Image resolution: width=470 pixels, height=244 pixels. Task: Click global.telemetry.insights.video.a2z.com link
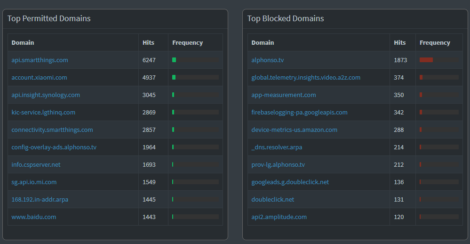306,77
